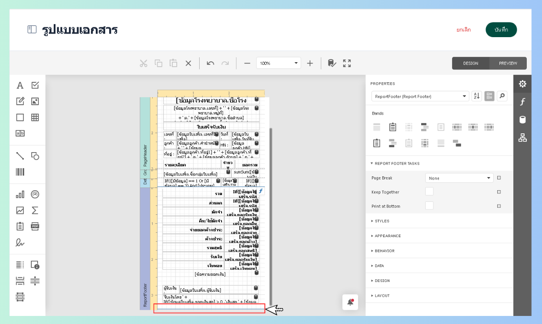Image resolution: width=542 pixels, height=324 pixels.
Task: Click the Copy icon in toolbar
Action: 158,63
